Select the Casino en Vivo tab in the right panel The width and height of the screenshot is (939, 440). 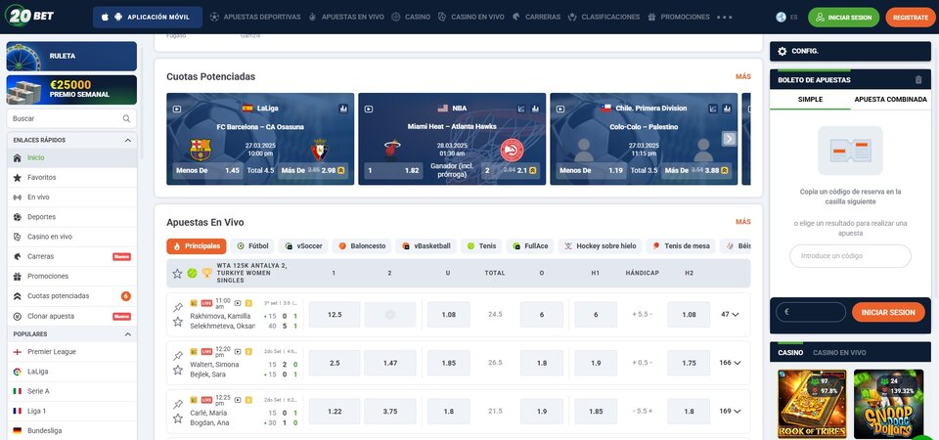[x=839, y=353]
